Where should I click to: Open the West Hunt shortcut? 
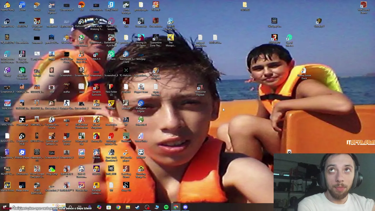pyautogui.click(x=67, y=39)
